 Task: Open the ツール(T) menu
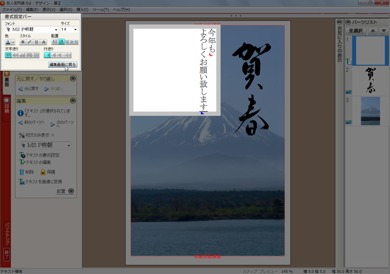click(x=101, y=10)
